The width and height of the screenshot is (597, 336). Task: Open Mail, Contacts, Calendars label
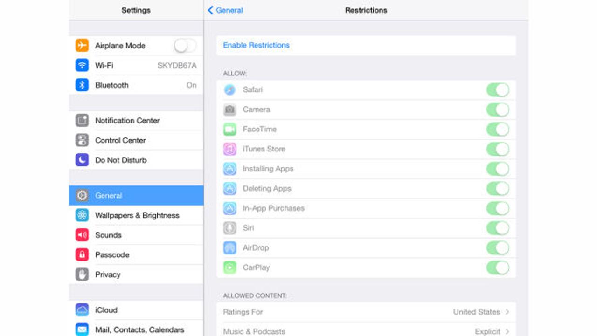coord(139,329)
